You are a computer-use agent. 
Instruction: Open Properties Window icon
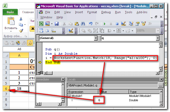coord(137,24)
